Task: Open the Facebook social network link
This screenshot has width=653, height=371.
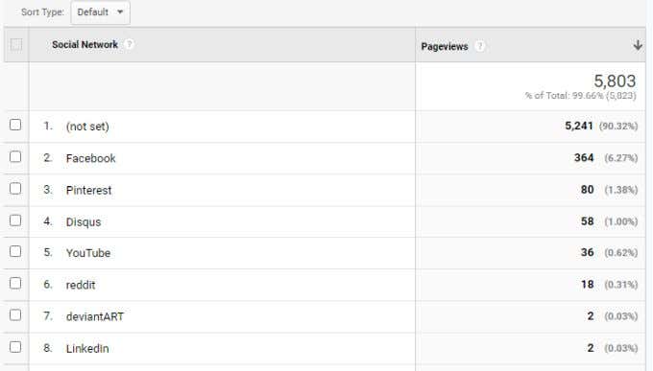Action: [x=91, y=158]
